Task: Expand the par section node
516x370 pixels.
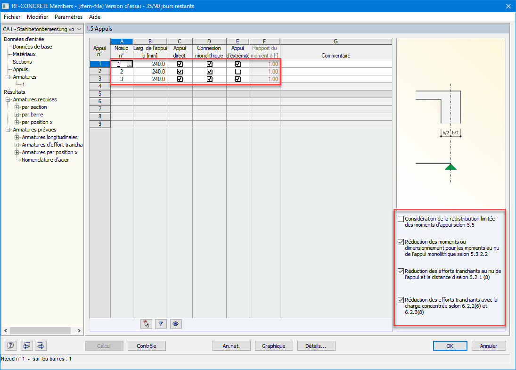Action: pos(17,107)
